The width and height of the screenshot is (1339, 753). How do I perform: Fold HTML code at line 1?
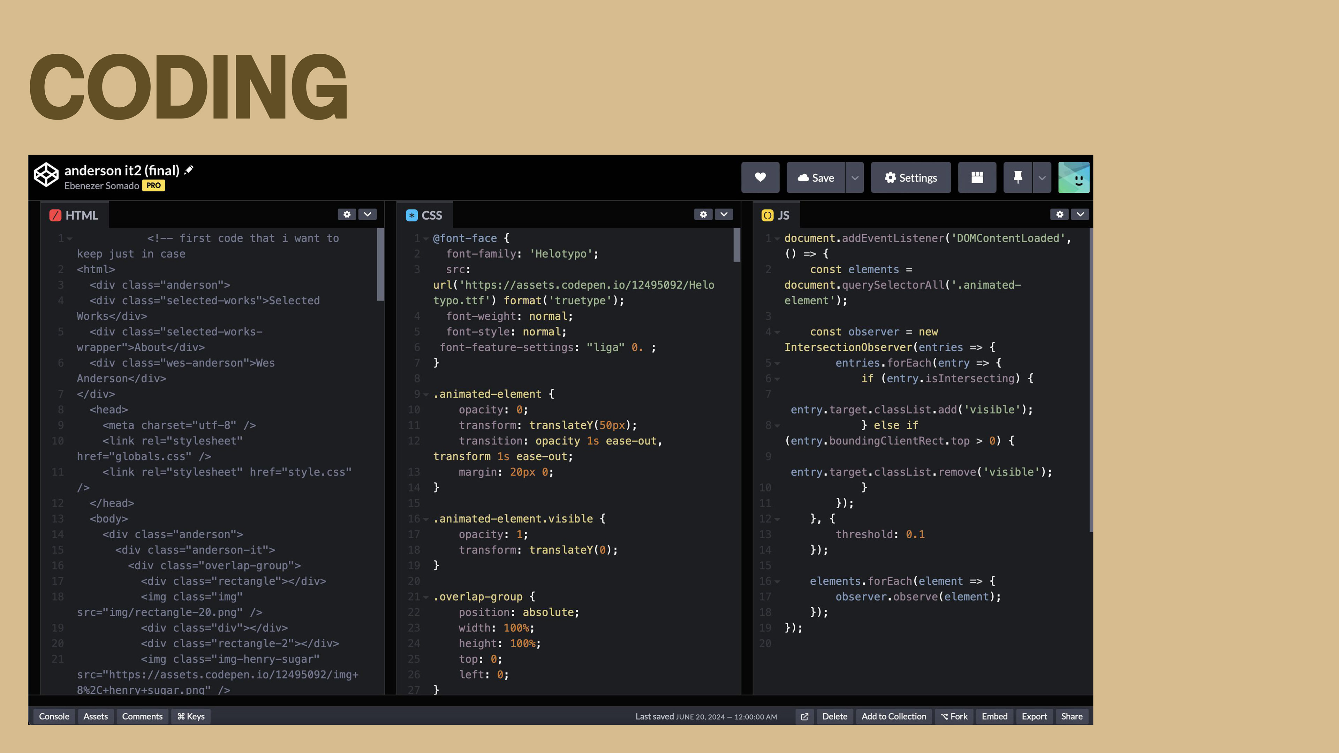coord(70,238)
